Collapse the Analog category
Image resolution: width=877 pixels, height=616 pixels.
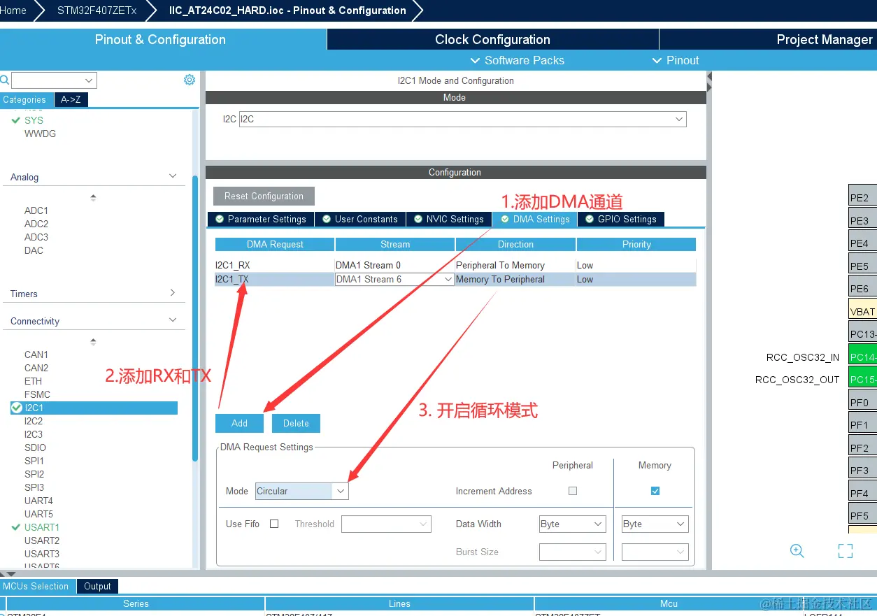(173, 176)
